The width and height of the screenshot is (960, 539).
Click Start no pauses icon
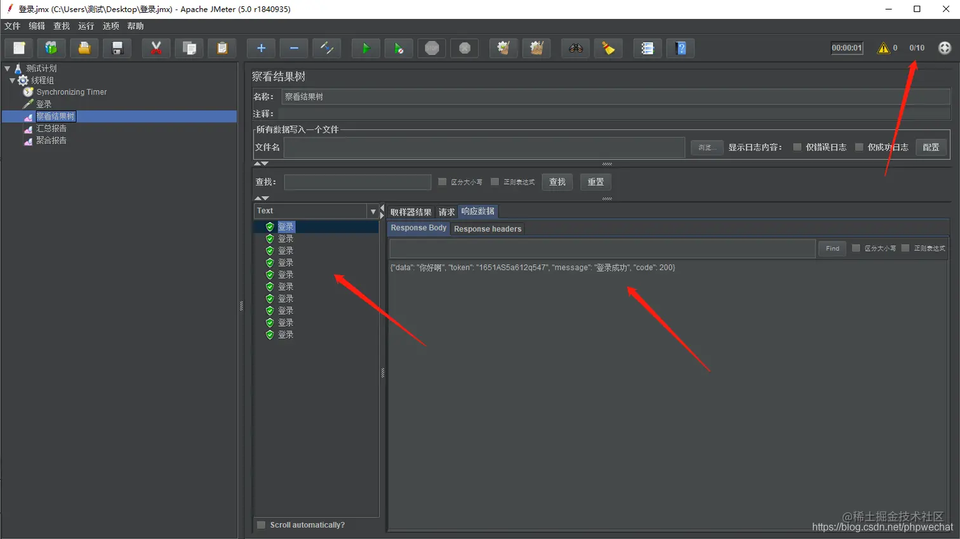click(399, 48)
